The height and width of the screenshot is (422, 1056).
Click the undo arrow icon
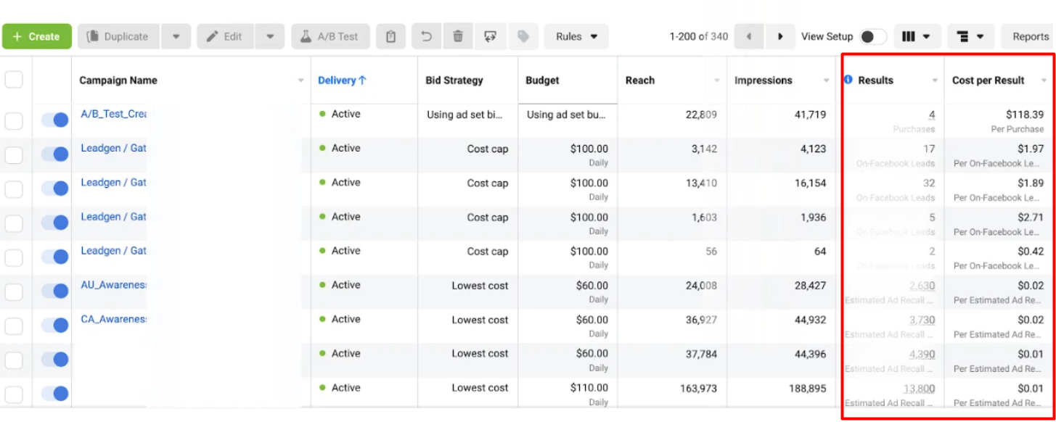427,36
